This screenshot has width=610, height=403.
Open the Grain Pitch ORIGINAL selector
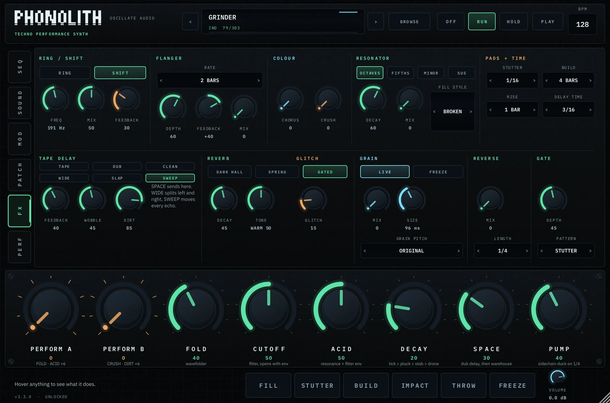(x=411, y=251)
